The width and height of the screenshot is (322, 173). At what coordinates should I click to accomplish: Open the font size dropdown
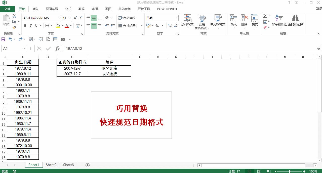point(70,18)
